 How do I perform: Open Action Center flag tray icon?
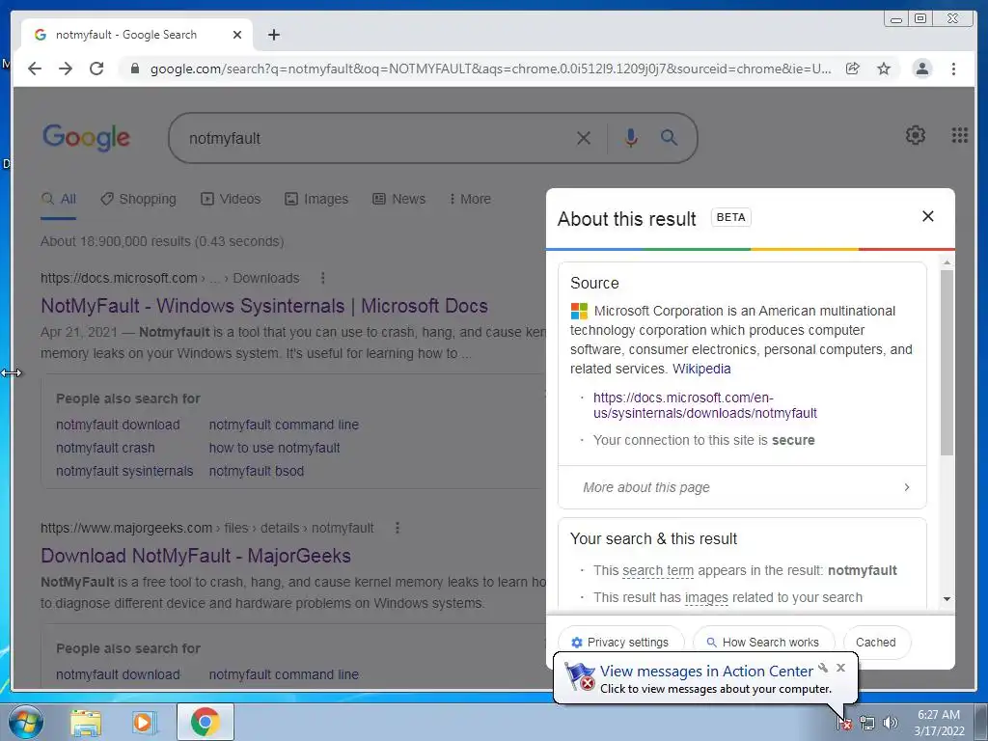point(844,724)
